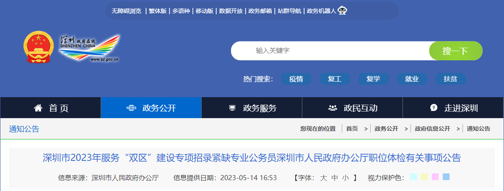Set font size to 小

click(x=345, y=178)
